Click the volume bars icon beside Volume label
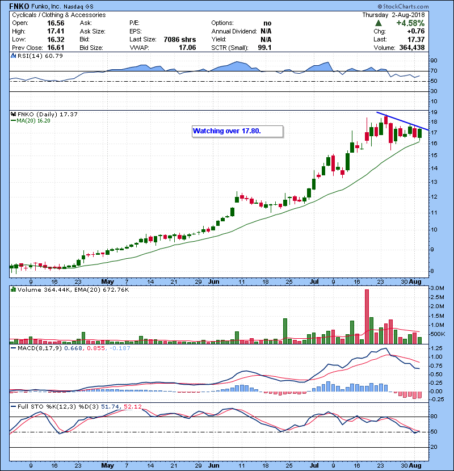 13,289
